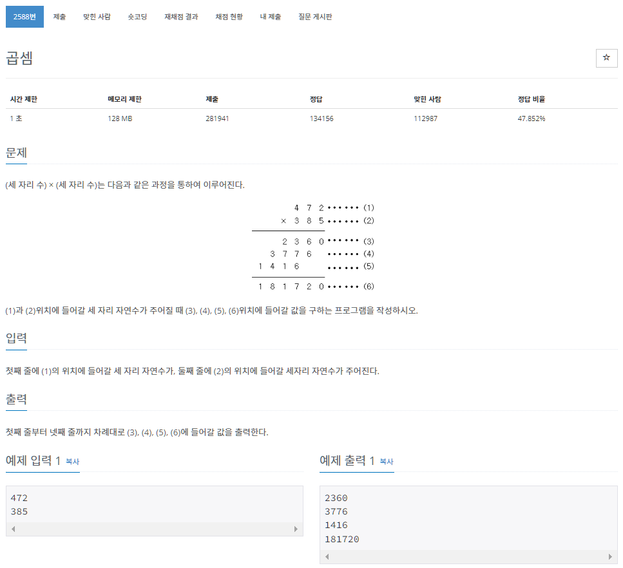Open the 2588번 problem tab
The image size is (623, 568).
24,17
